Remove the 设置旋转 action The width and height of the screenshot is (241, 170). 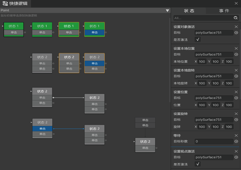tap(236, 114)
